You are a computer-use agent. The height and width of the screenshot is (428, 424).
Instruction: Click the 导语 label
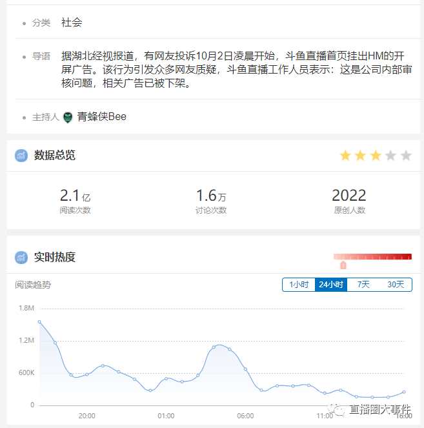(41, 56)
